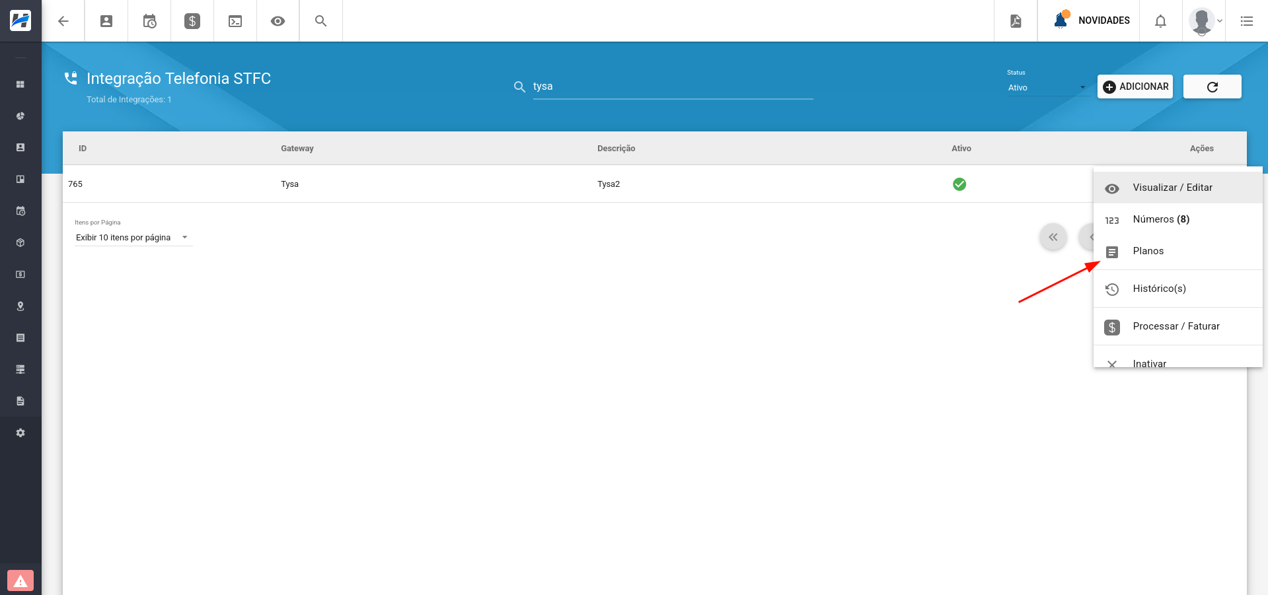This screenshot has width=1268, height=595.
Task: Click the dollar sign toolbar icon
Action: [192, 21]
